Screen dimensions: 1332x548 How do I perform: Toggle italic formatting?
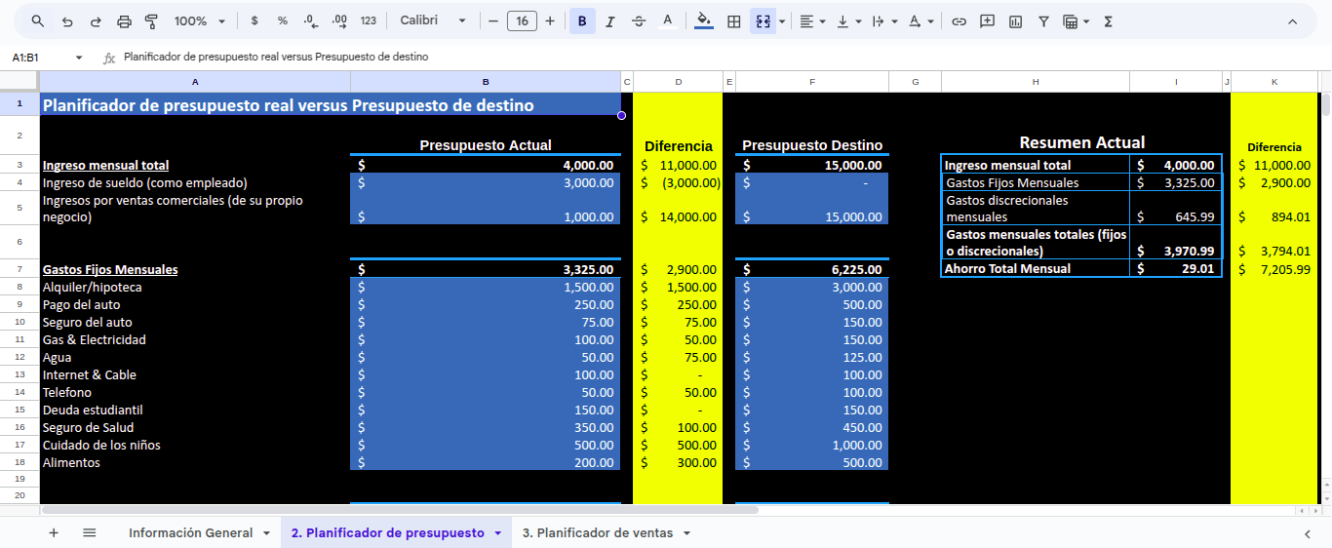(610, 20)
